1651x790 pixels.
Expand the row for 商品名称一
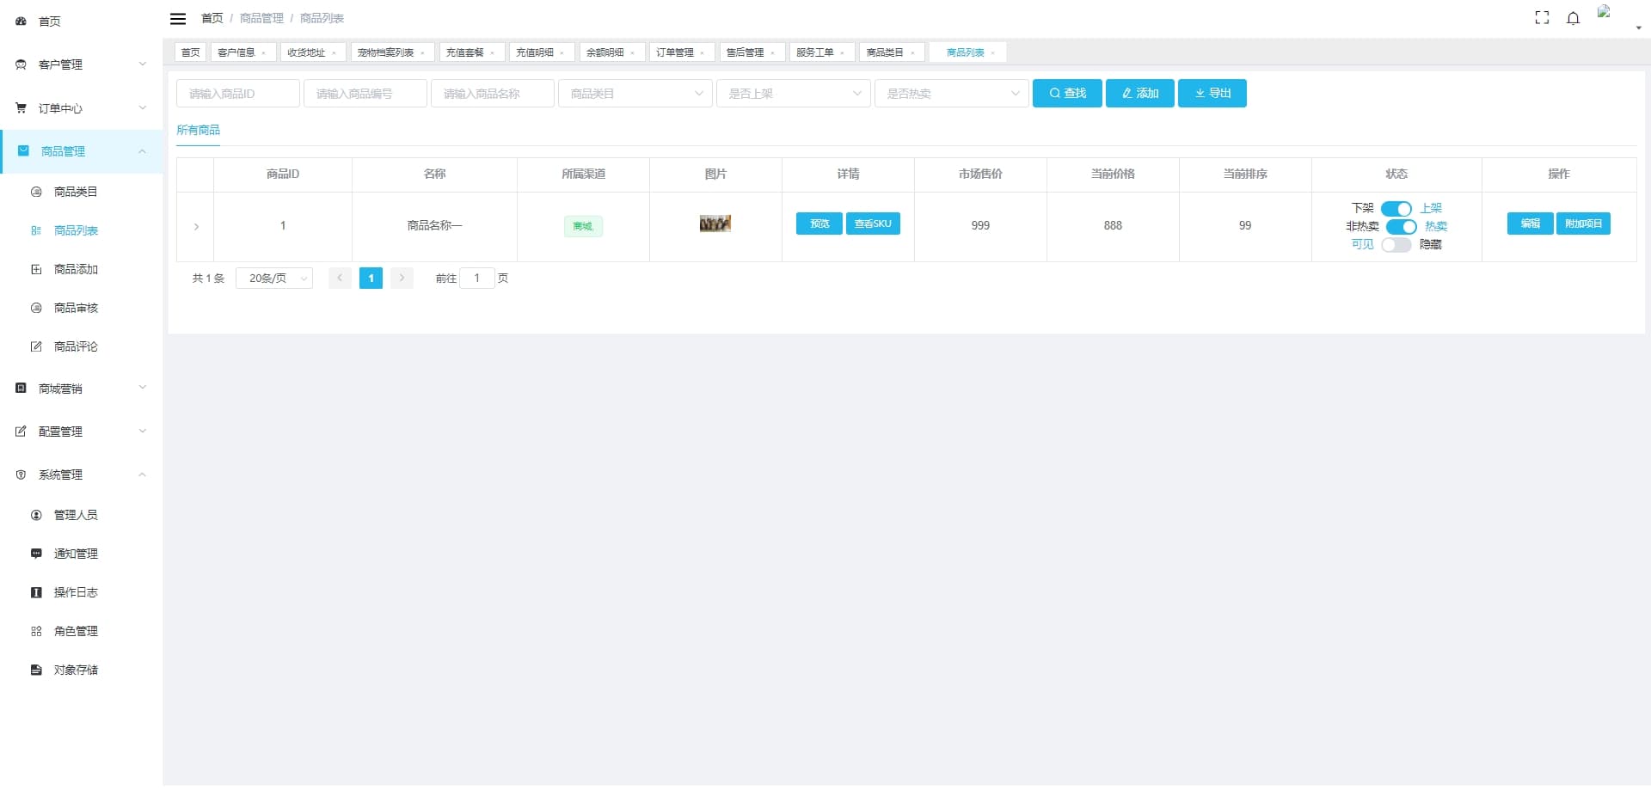click(196, 227)
